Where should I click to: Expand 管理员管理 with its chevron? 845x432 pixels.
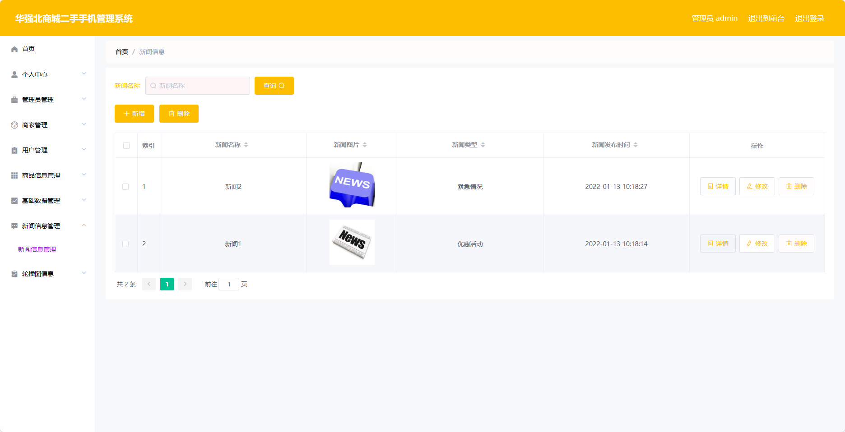click(84, 99)
